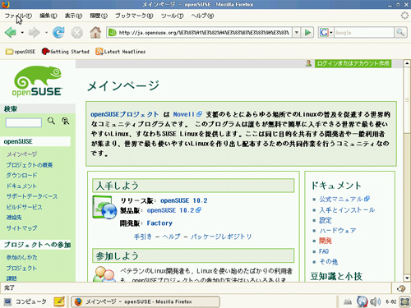
Task: Click the Google search magnifier button
Action: [x=400, y=33]
